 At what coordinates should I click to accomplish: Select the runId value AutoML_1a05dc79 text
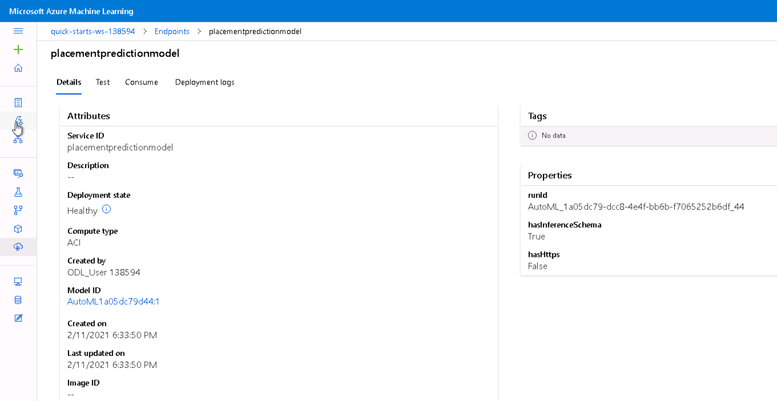point(636,206)
